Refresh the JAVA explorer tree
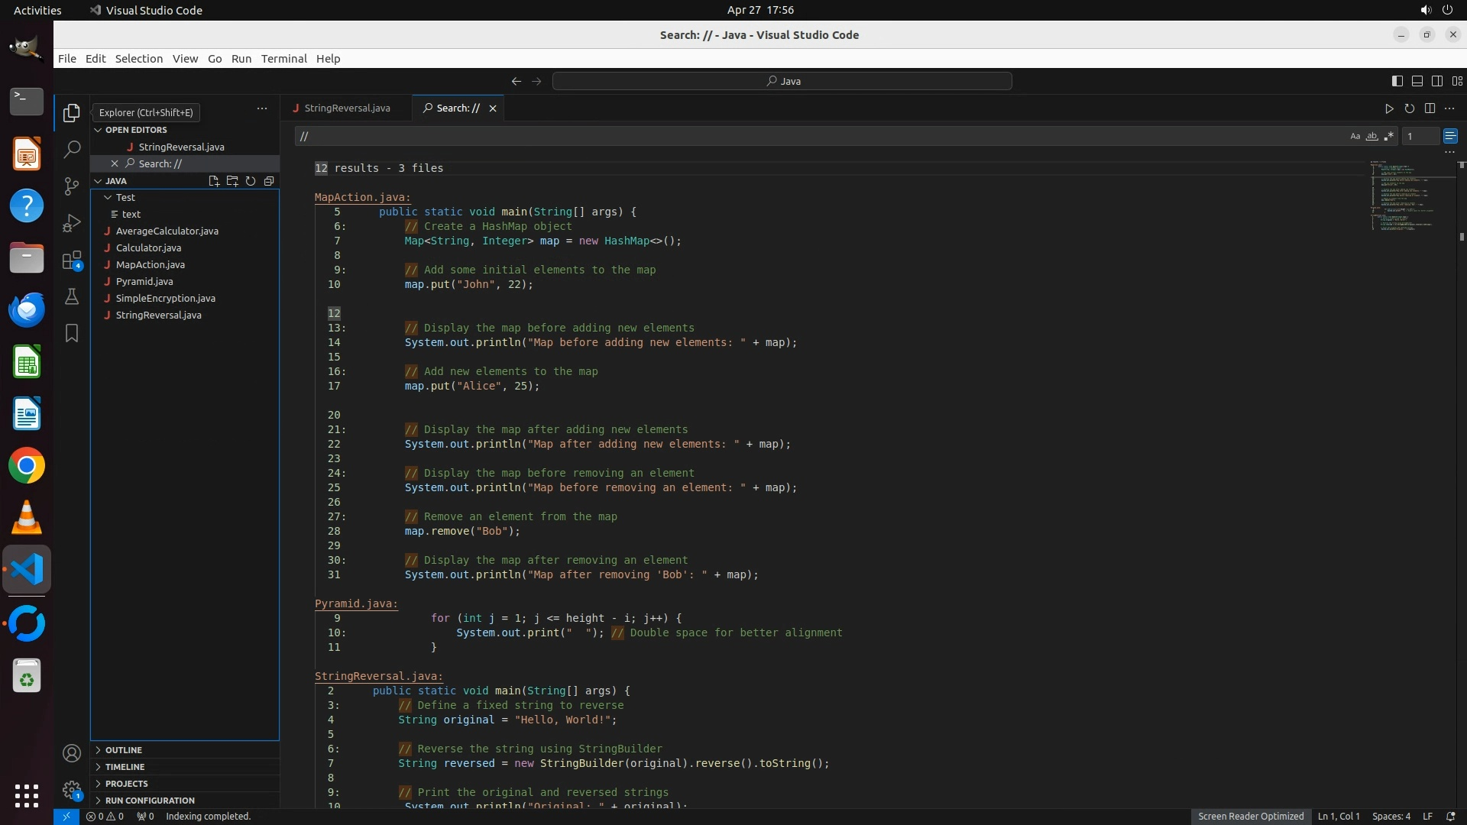The image size is (1467, 825). 251,181
